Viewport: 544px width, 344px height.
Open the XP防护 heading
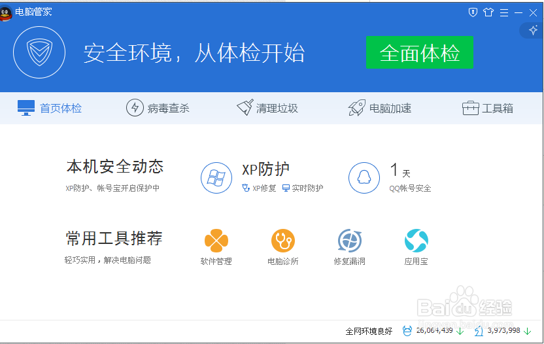[265, 169]
